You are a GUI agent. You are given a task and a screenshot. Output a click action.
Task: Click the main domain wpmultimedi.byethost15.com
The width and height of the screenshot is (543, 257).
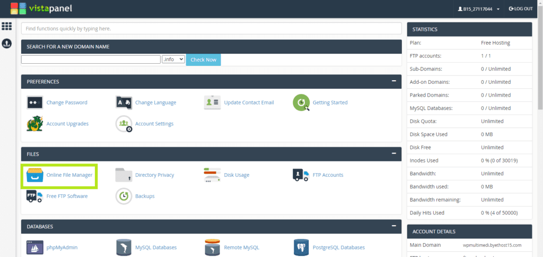pos(492,245)
